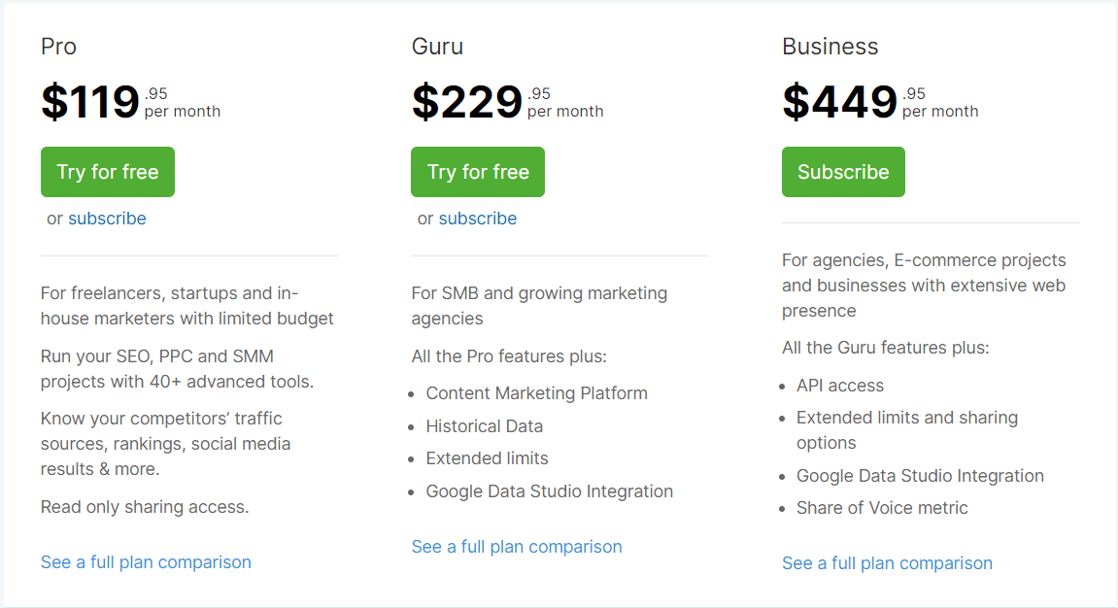Select the Guru plan heading
The height and width of the screenshot is (608, 1118).
pos(437,47)
